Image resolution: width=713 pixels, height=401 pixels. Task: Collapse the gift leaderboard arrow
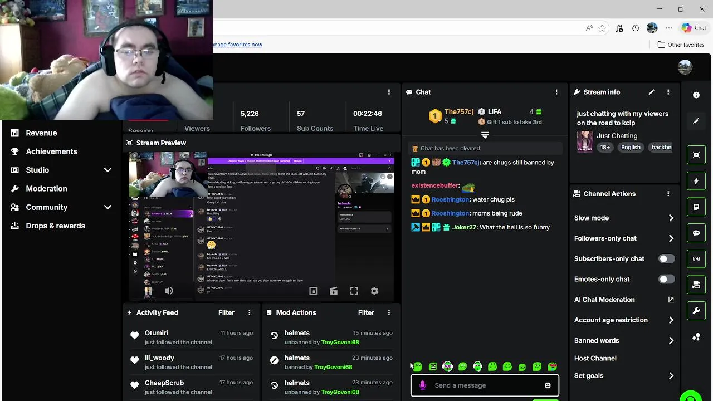(485, 135)
